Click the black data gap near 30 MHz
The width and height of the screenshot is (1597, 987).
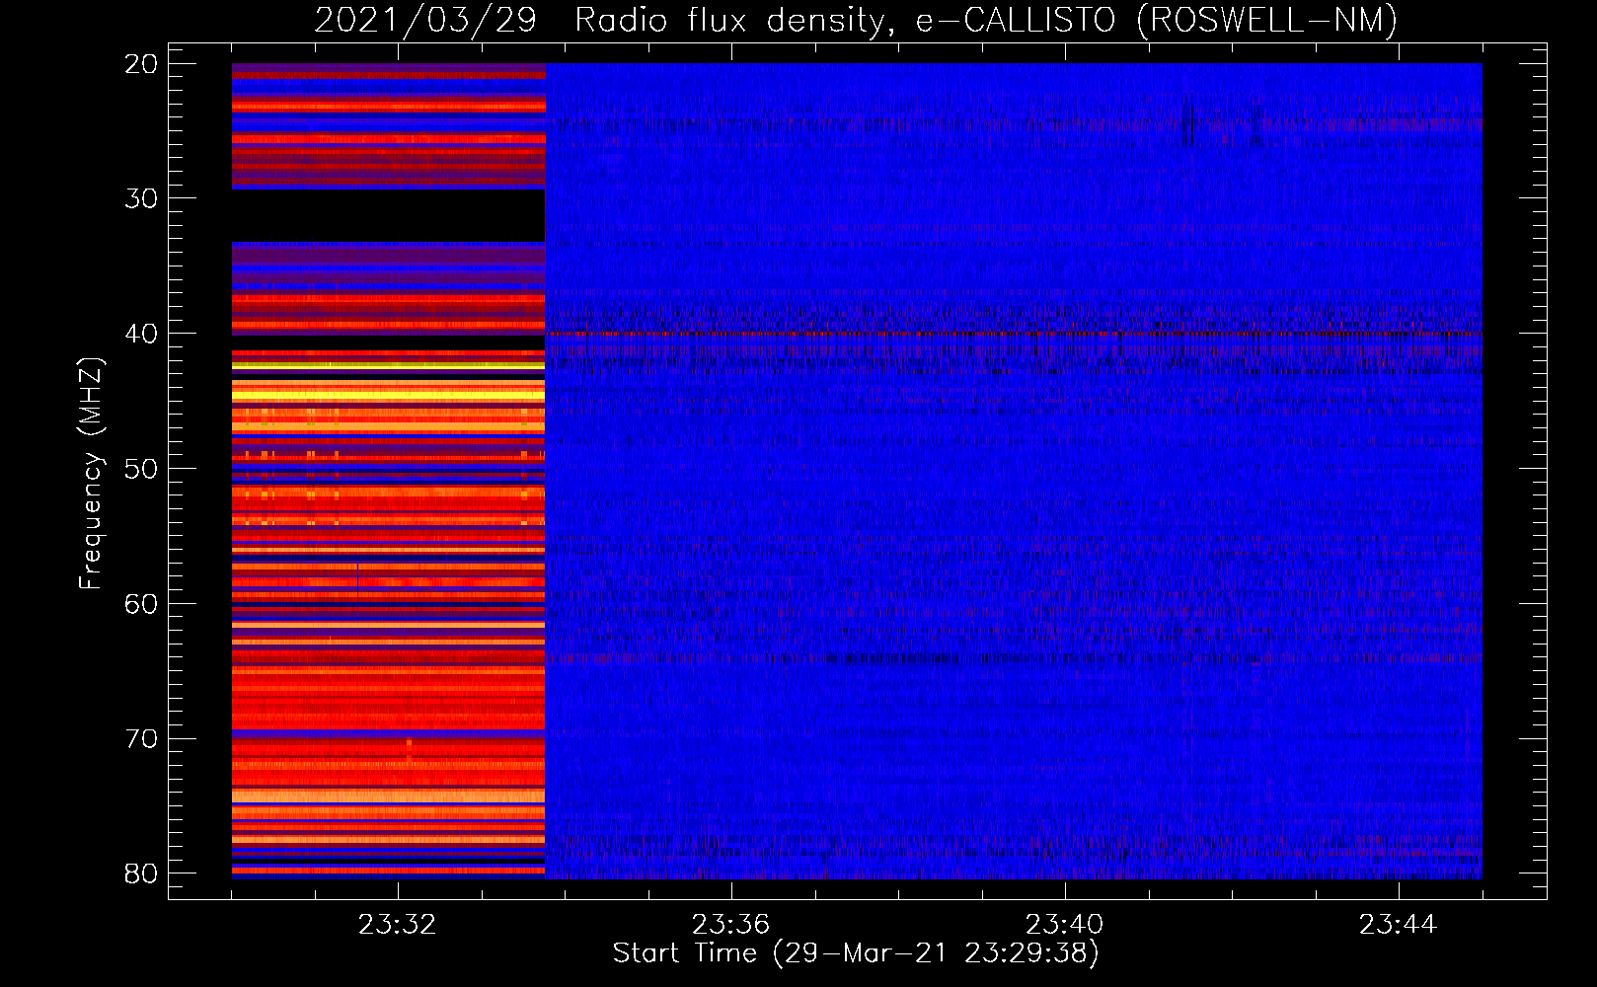(x=388, y=215)
